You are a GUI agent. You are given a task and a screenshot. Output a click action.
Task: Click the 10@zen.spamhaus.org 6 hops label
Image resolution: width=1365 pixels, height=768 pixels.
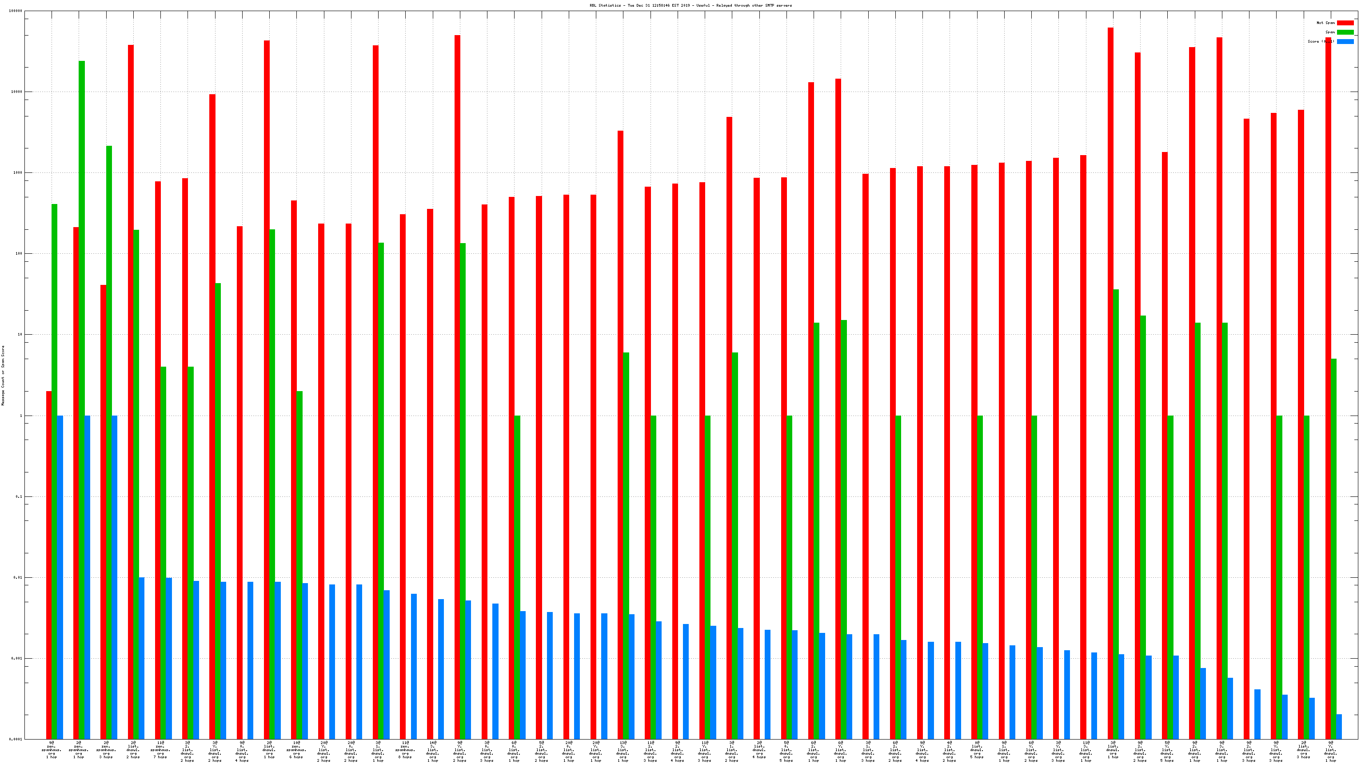[297, 750]
